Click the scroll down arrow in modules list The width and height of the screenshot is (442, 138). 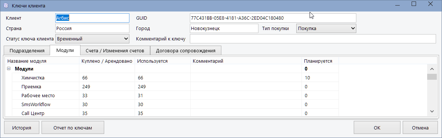click(x=432, y=111)
